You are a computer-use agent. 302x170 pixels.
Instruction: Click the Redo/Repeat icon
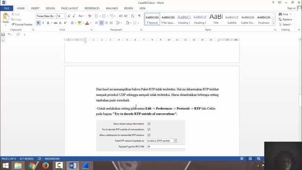[18, 34]
